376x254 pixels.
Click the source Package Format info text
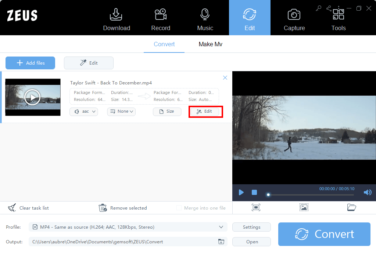coord(89,92)
